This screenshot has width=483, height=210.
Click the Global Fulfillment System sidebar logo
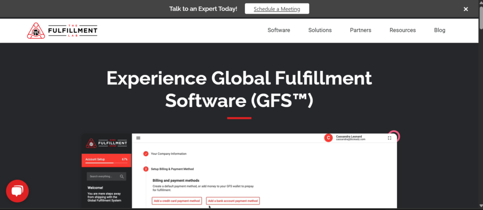coord(107,143)
